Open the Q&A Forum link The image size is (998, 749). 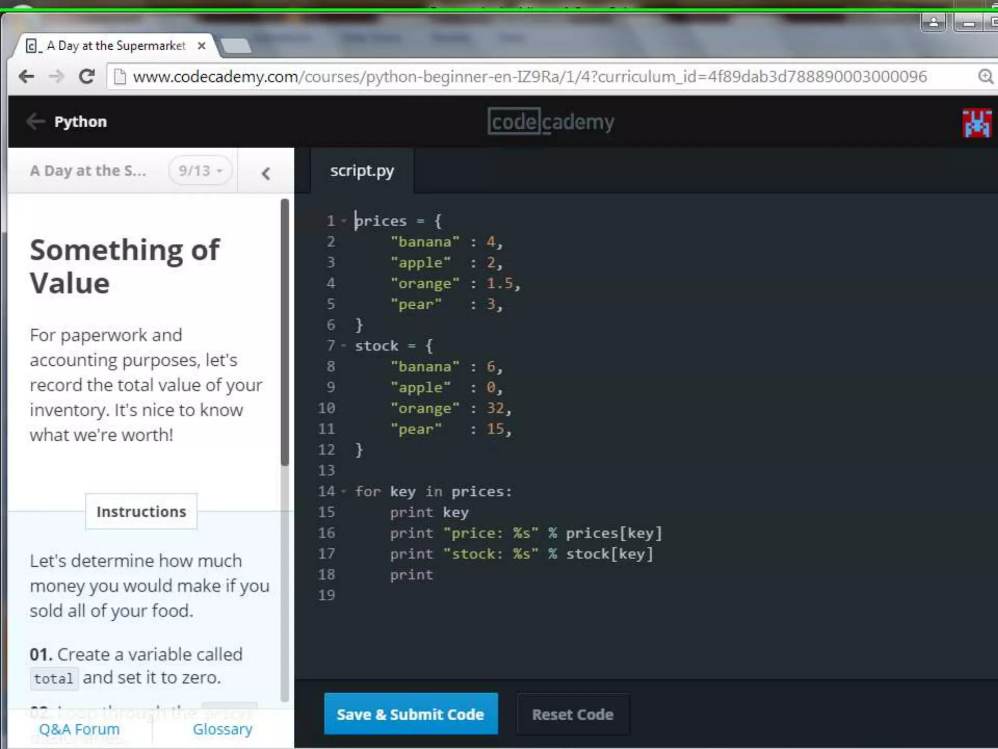[x=79, y=729]
